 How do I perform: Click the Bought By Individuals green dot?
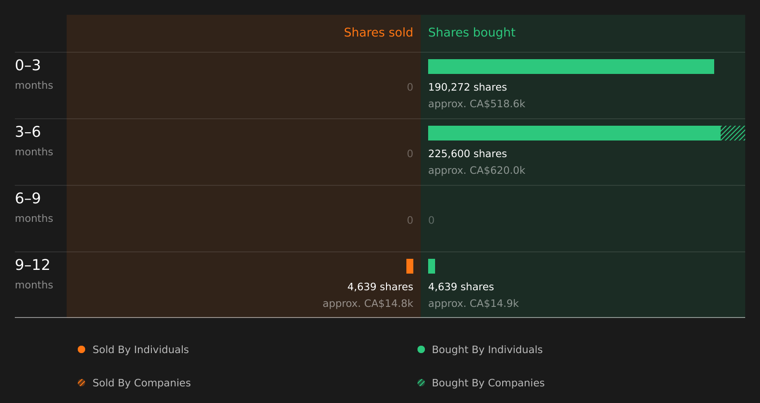(421, 349)
